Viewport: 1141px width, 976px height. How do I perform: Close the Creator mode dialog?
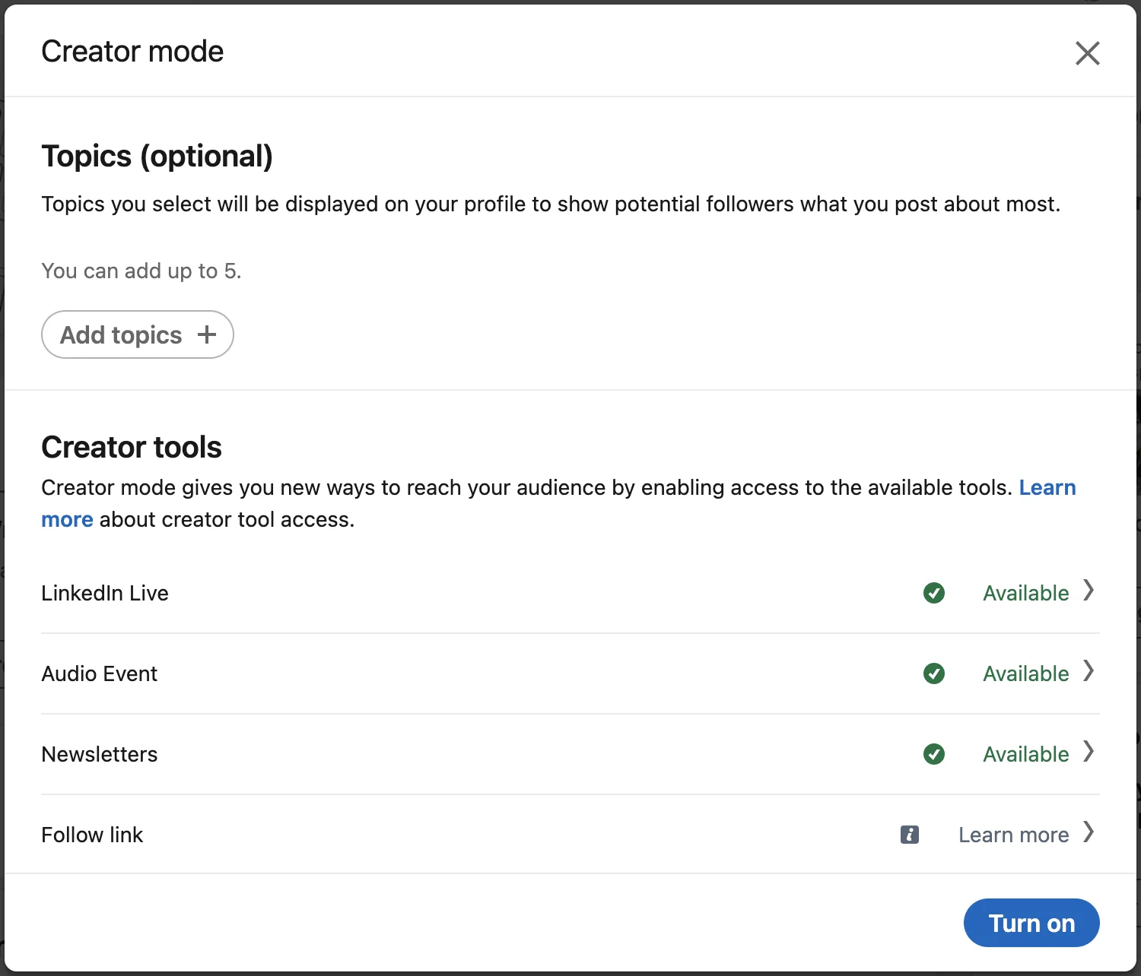[1087, 53]
